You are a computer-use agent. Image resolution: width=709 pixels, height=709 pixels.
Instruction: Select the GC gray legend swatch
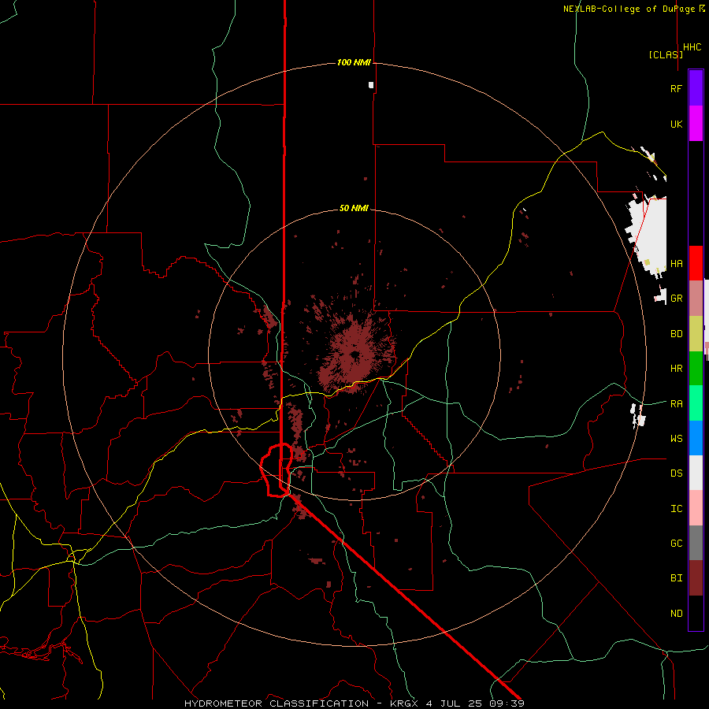click(696, 543)
